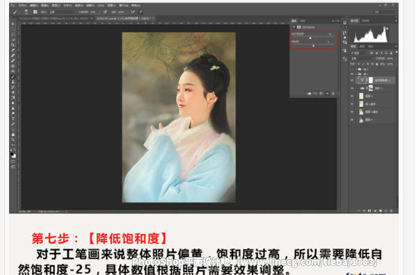This screenshot has height=275, width=416.
Task: Open the 窗口 Window menu
Action: (x=123, y=6)
